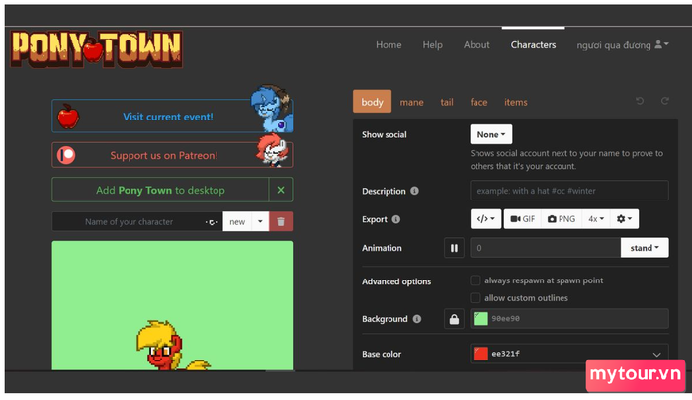Click the Patreon logo icon
The height and width of the screenshot is (400, 692).
66,155
